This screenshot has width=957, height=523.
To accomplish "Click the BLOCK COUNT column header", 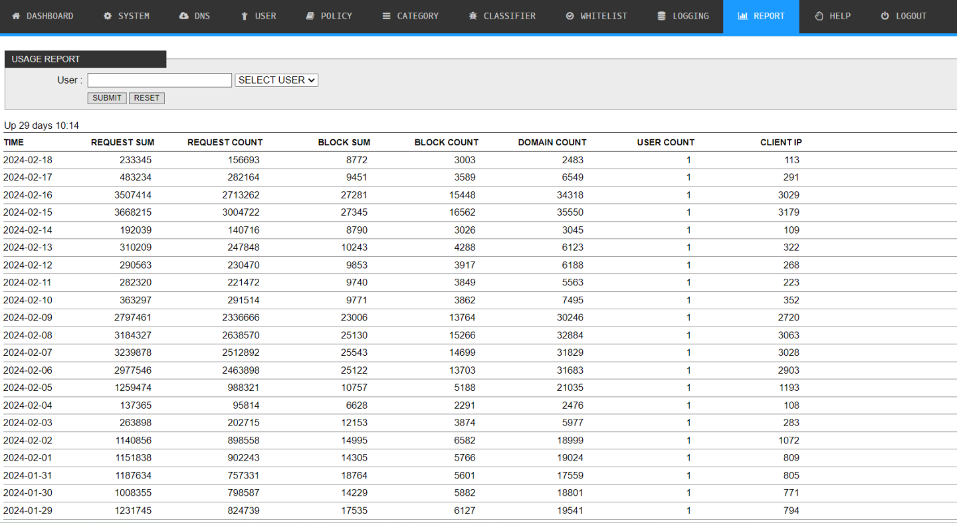I will click(x=446, y=143).
